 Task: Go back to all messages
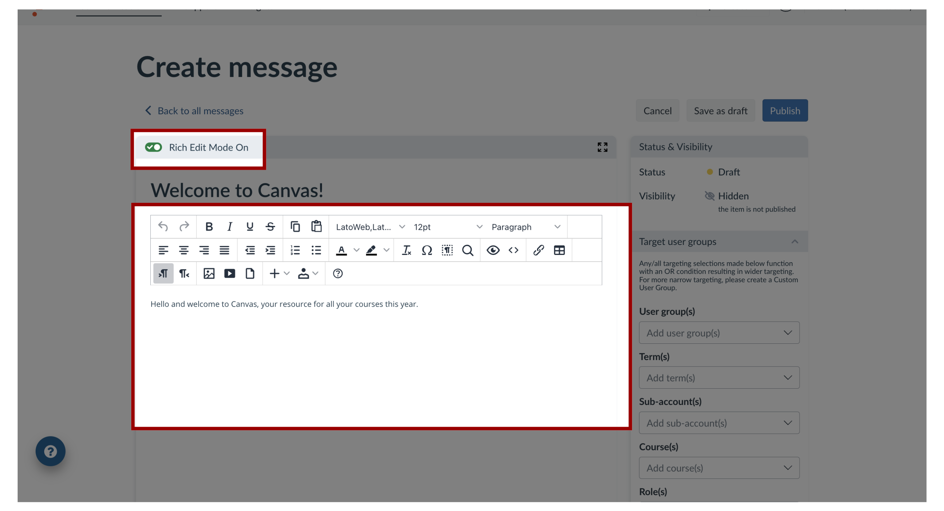coord(194,111)
